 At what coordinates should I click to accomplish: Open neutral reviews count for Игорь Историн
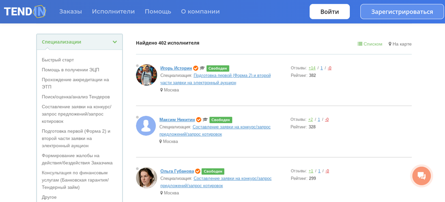click(x=322, y=68)
